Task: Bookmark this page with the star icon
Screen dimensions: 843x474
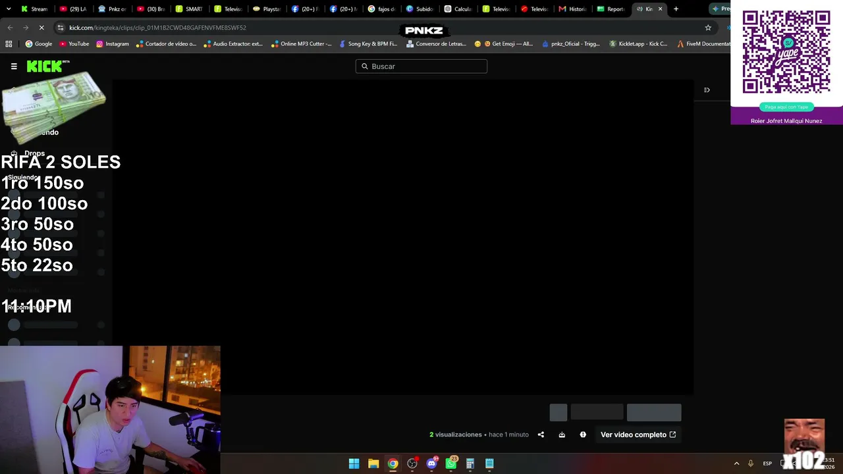Action: click(708, 28)
